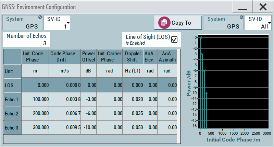The image size is (274, 147).
Task: Click the Echo 2 Init. Carrier Phase cell
Action: point(110,113)
